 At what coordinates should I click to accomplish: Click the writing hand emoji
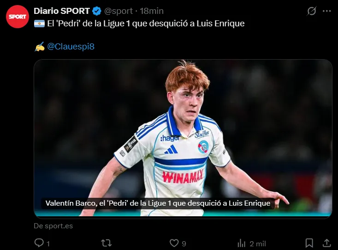pyautogui.click(x=39, y=47)
